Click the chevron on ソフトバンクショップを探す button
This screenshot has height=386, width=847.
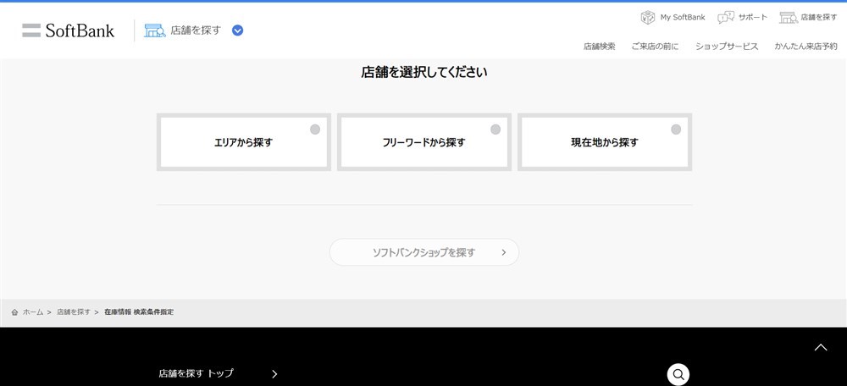click(503, 252)
